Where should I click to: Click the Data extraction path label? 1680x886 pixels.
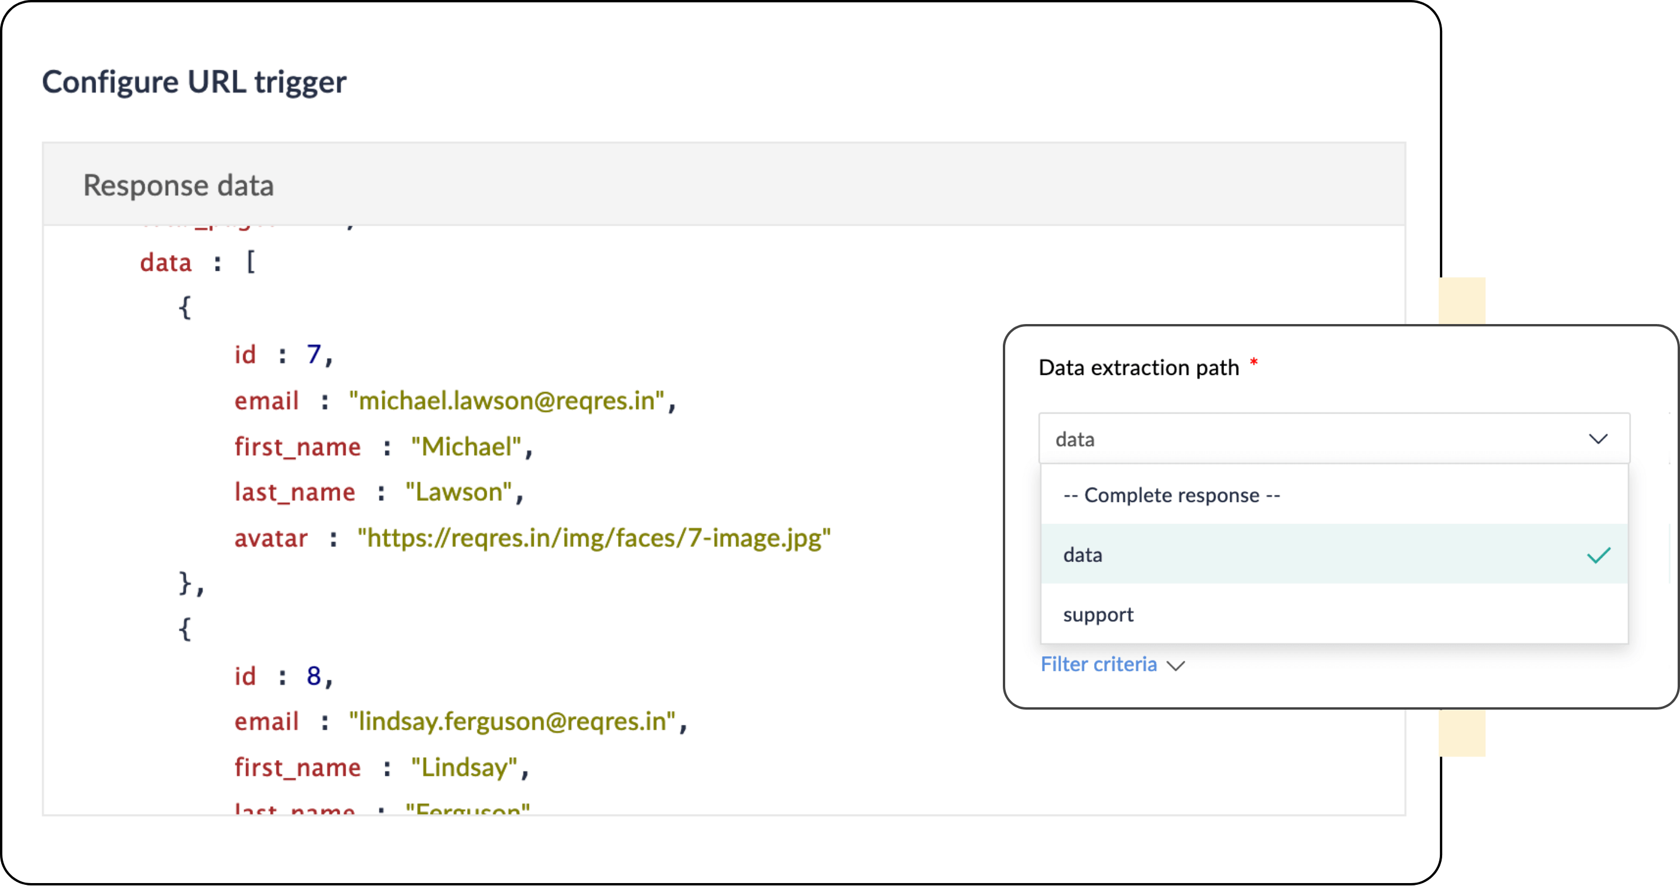(1138, 368)
